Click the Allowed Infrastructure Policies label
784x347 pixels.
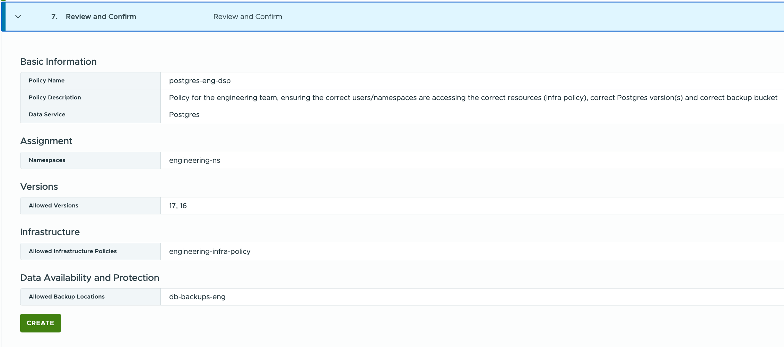[x=73, y=251]
